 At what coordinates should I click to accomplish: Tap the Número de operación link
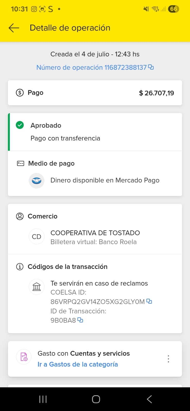[91, 68]
